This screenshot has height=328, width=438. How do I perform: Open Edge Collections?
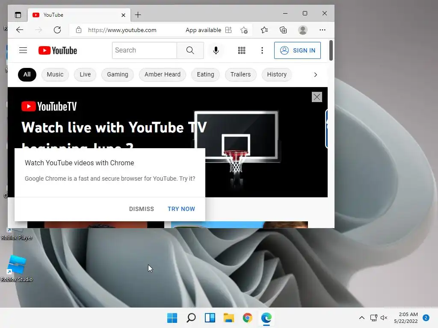point(283,30)
